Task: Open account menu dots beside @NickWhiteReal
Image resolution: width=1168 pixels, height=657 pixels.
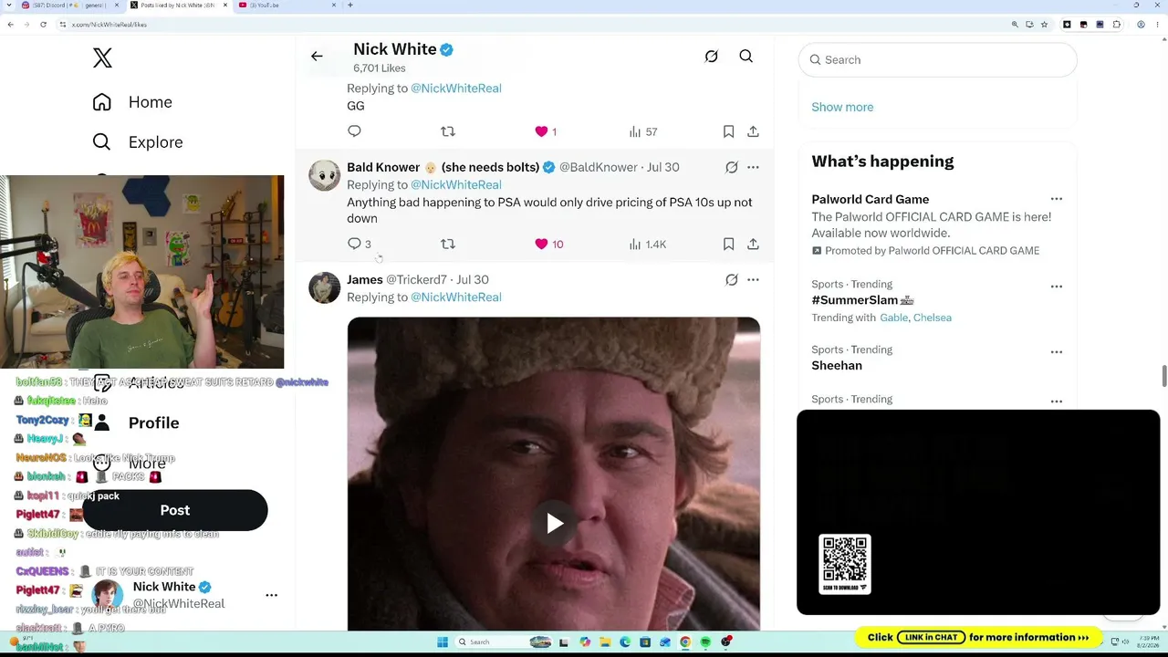Action: coord(271,595)
